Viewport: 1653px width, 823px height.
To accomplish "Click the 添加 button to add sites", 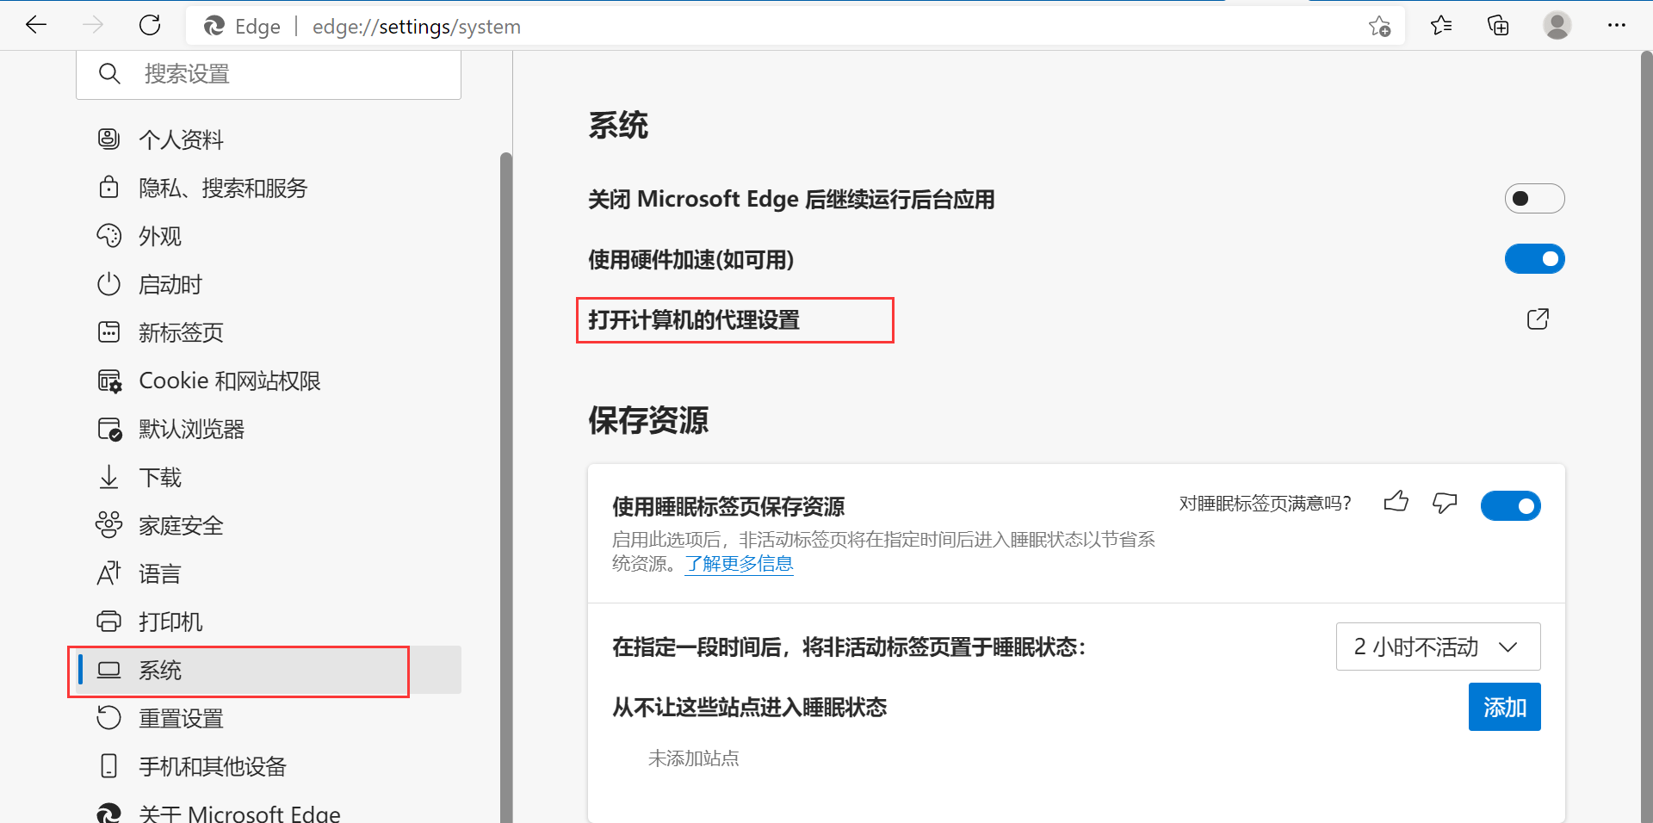I will coord(1504,707).
